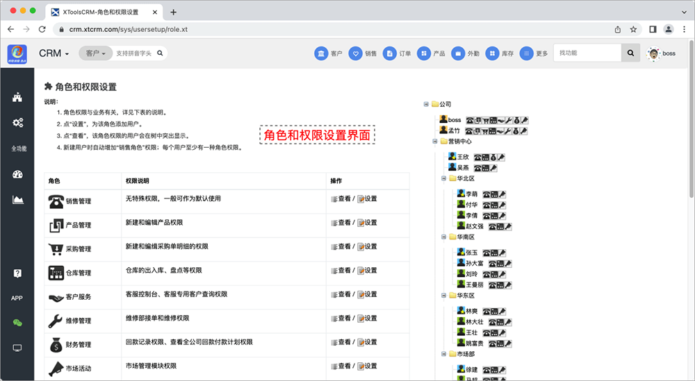Collapse the 华东区 tree node
695x381 pixels.
click(x=443, y=295)
